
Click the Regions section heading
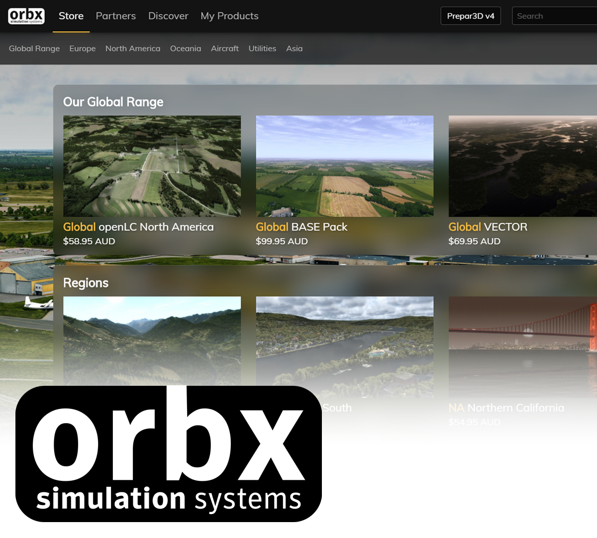point(86,283)
